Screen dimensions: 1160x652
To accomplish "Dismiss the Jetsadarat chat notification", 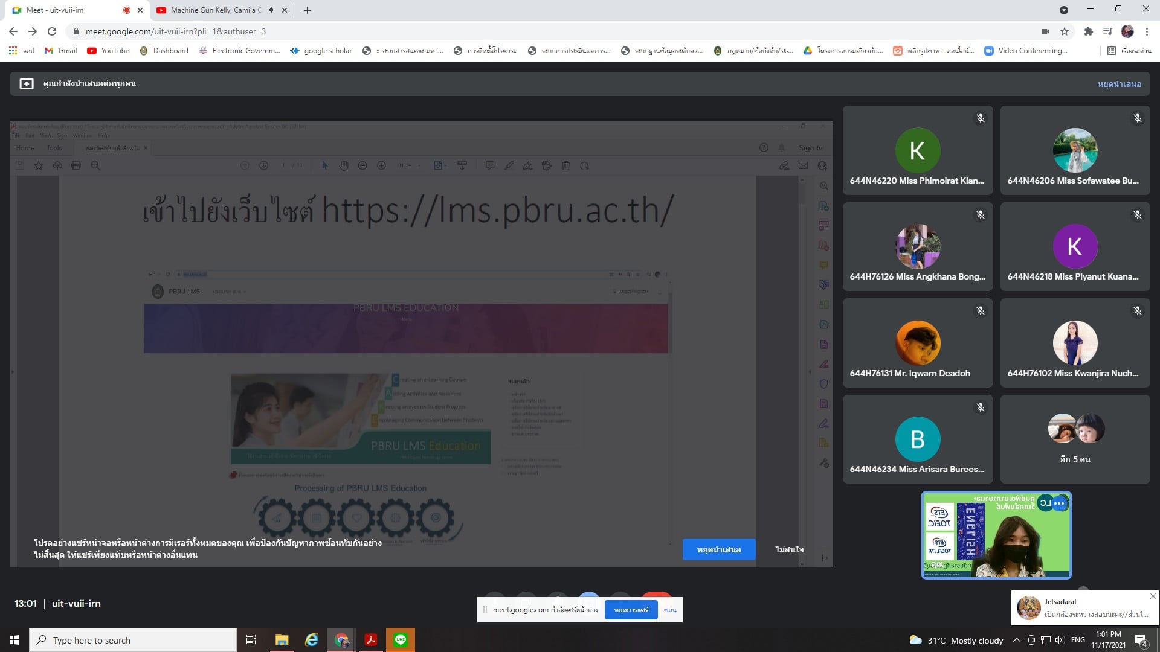I will point(1152,596).
